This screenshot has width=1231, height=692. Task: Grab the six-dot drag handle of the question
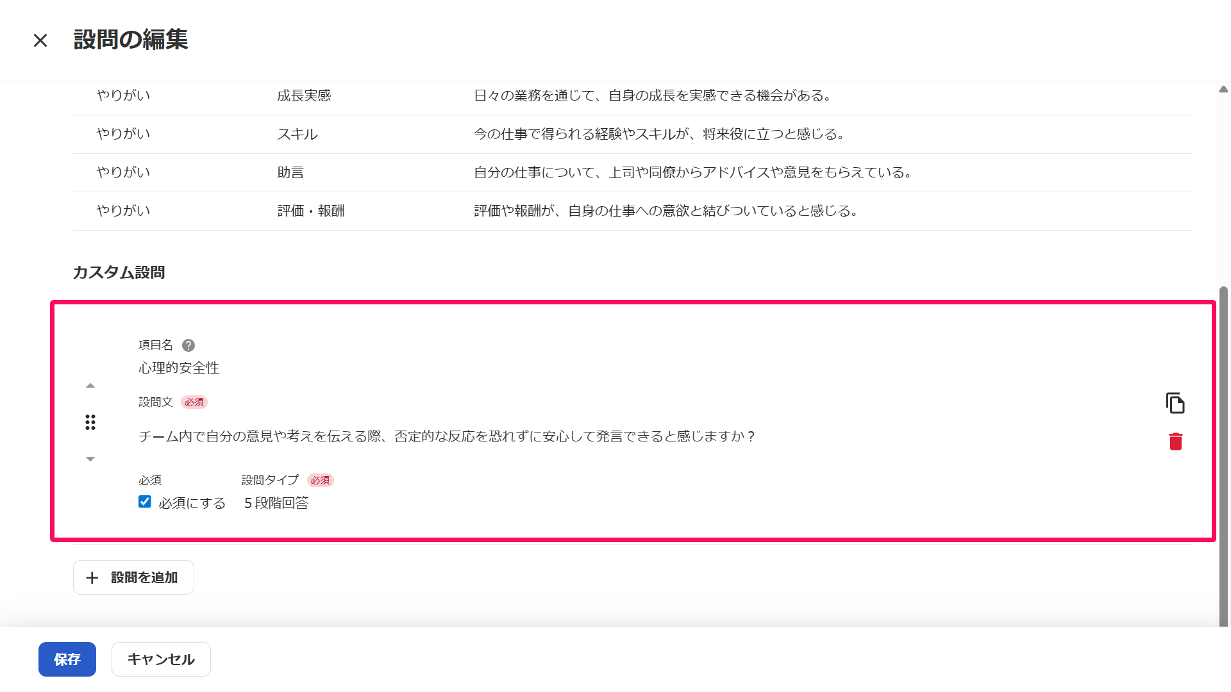coord(90,422)
